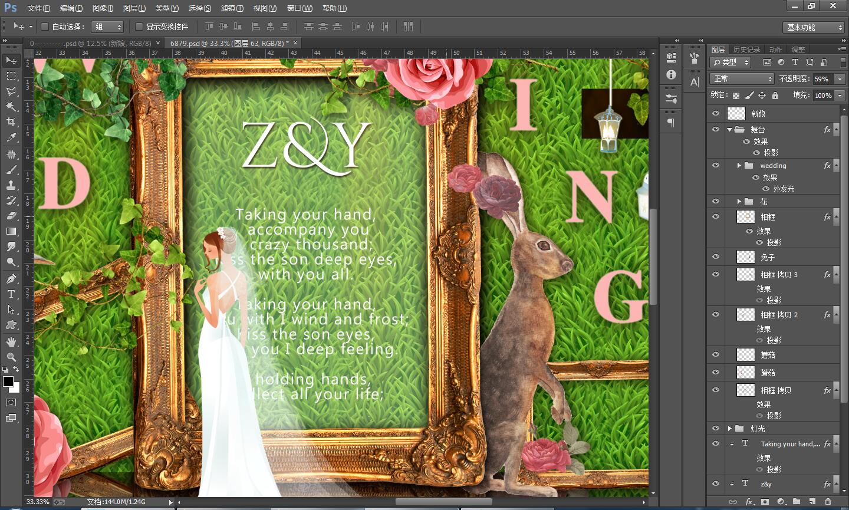Toggle the 外发光 effect visibility
The width and height of the screenshot is (849, 510).
[x=766, y=189]
